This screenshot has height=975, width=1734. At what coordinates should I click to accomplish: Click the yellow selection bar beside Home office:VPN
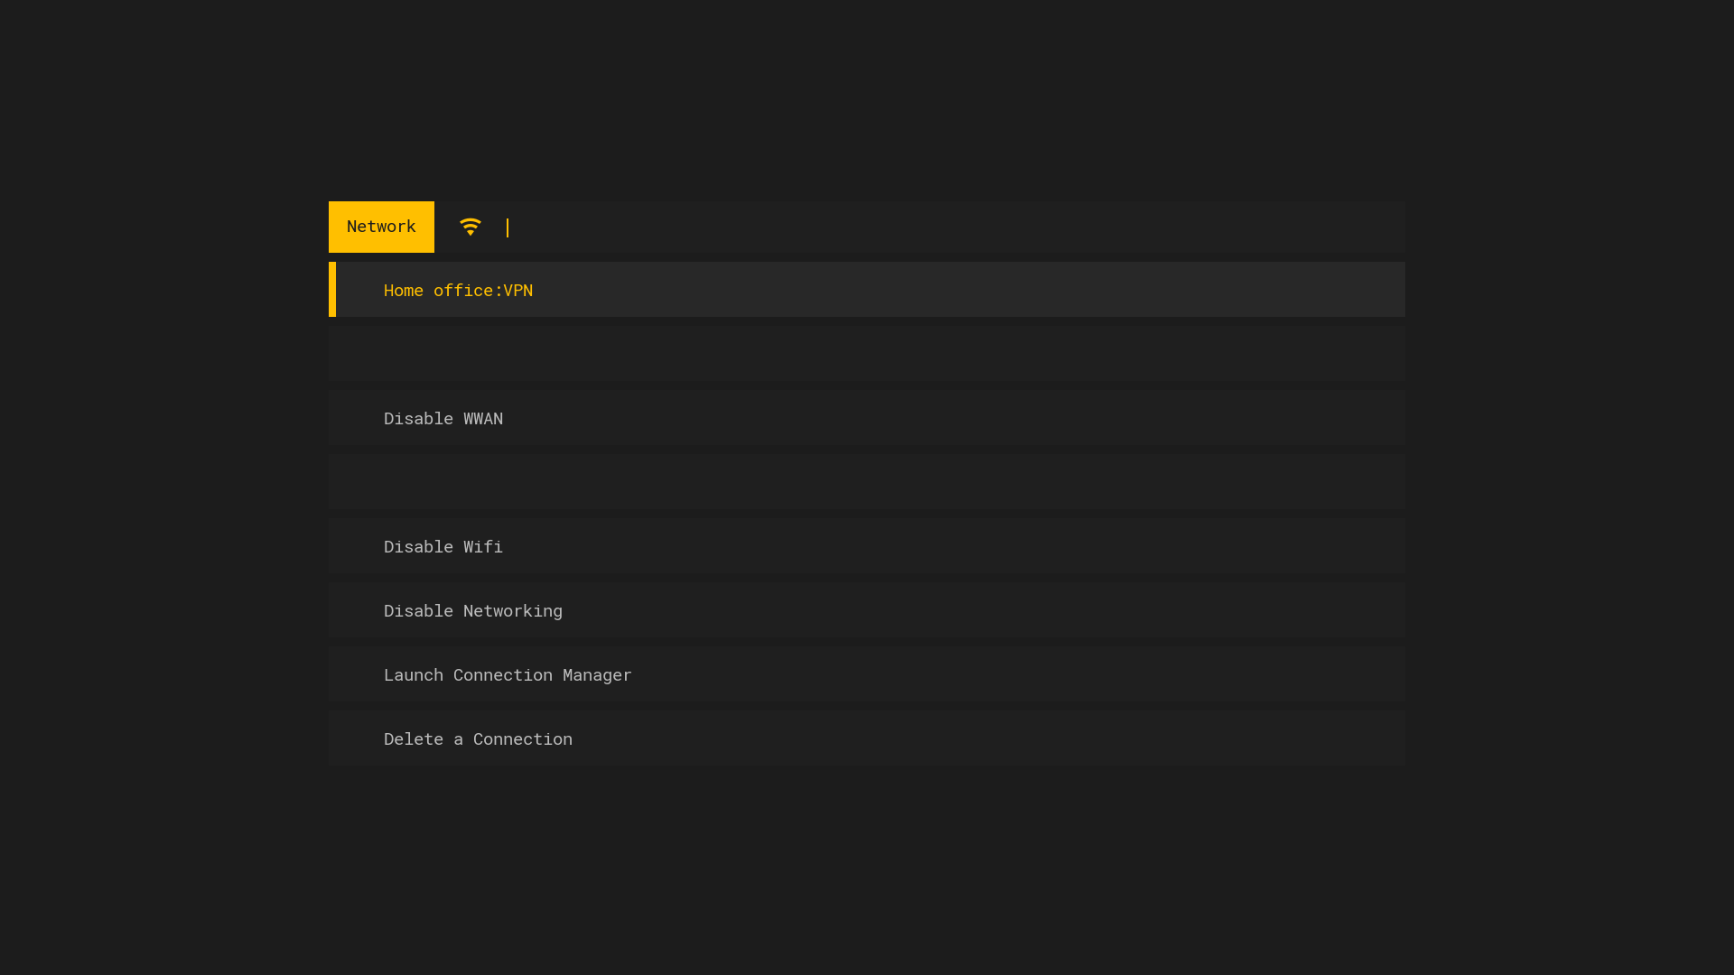(x=332, y=290)
